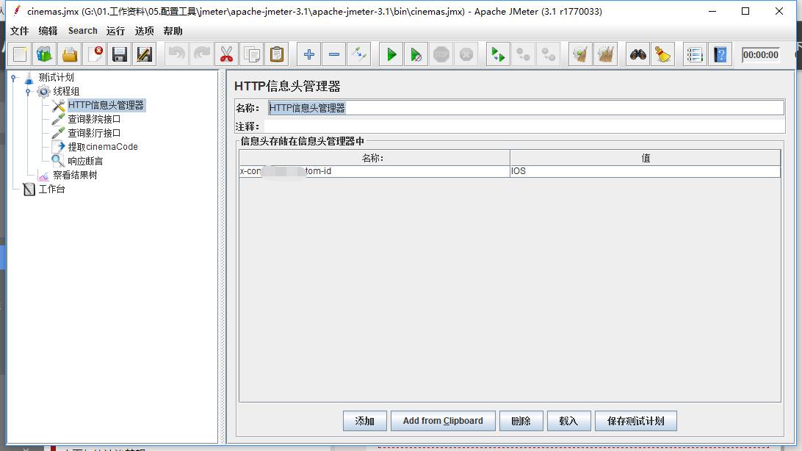The width and height of the screenshot is (802, 451).
Task: Select HTTP信息头管理器 in the tree
Action: point(106,105)
